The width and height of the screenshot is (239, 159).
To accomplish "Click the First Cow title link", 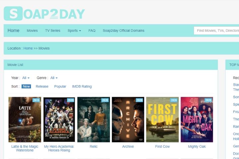I will click(x=162, y=146).
